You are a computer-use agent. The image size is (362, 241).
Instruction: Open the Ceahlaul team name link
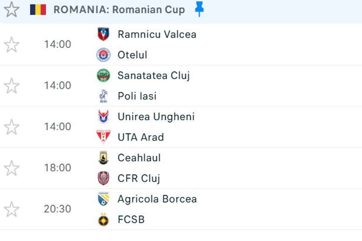point(139,158)
